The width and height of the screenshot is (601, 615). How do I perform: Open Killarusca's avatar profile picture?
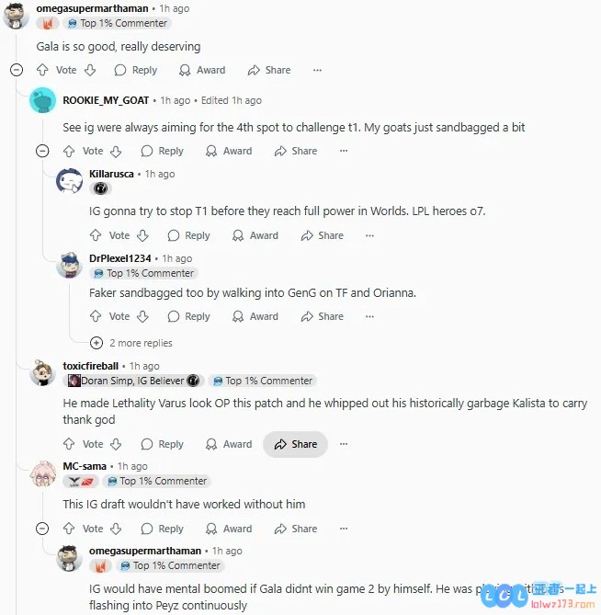pos(69,181)
